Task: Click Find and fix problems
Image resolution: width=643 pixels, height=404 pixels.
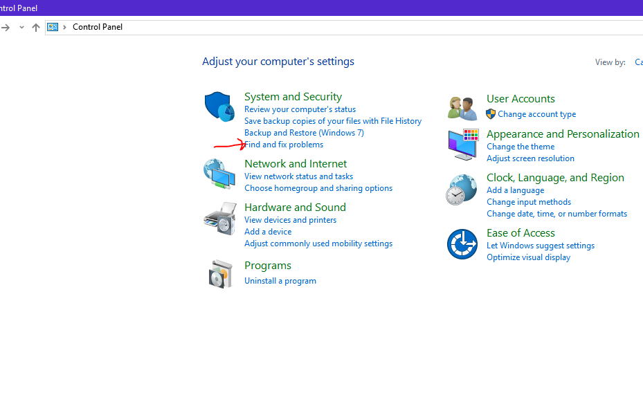Action: click(283, 144)
